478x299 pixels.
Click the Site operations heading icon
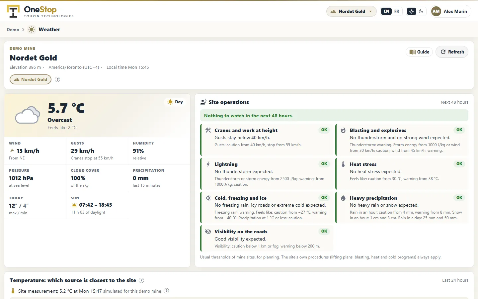(203, 102)
